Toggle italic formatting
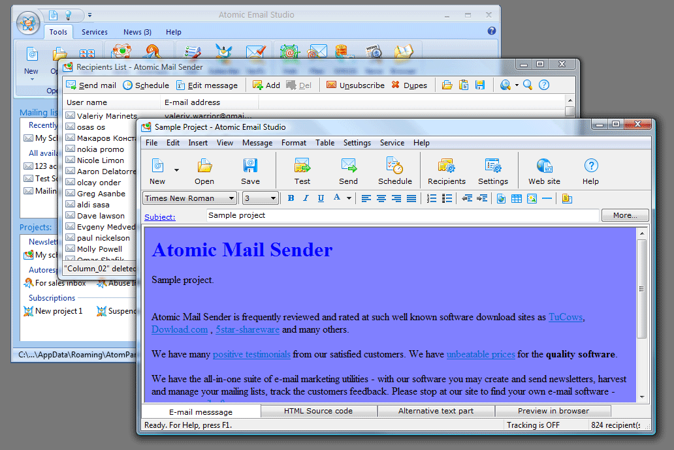 pos(306,198)
